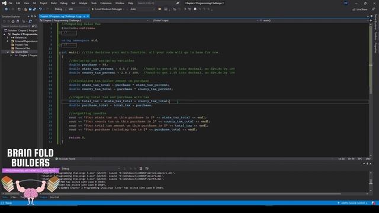Viewport: 379px width, 213px height.
Task: Open the Debug menu
Action: (64, 3)
